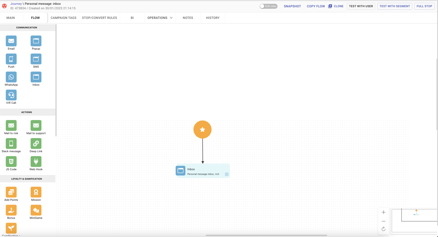Click the Test With User button
Image resolution: width=438 pixels, height=237 pixels.
[361, 6]
